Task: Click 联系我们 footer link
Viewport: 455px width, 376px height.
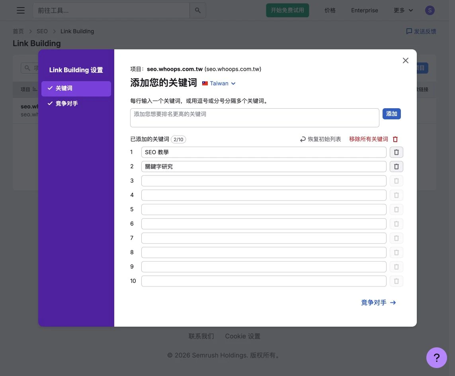Action: click(x=201, y=336)
